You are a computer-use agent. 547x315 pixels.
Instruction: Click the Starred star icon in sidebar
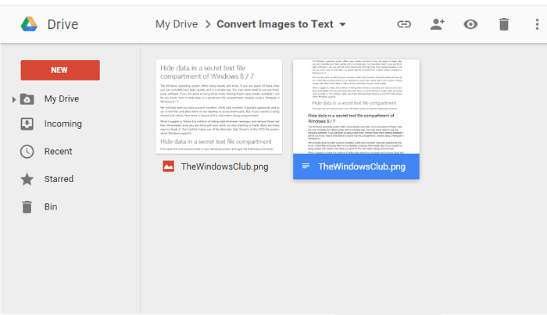point(27,180)
